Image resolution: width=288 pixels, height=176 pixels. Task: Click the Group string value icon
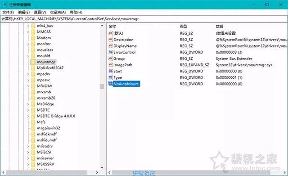point(110,59)
